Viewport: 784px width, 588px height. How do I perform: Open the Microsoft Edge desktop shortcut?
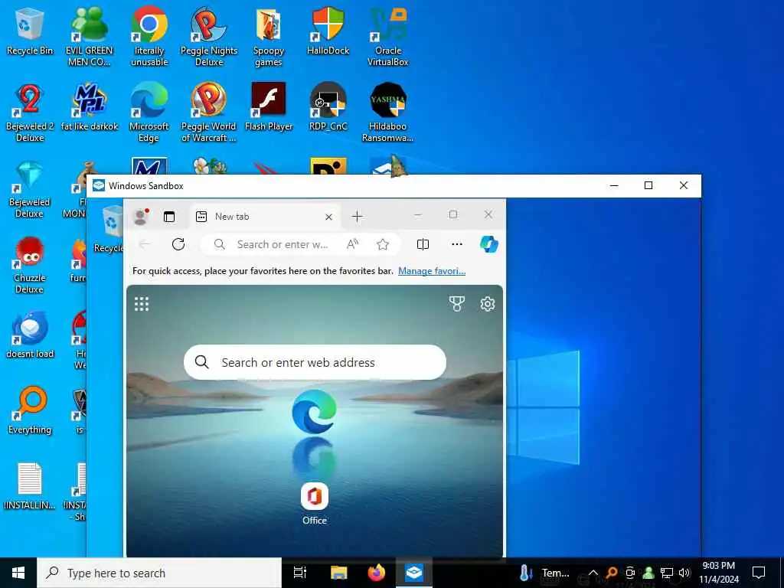(149, 113)
